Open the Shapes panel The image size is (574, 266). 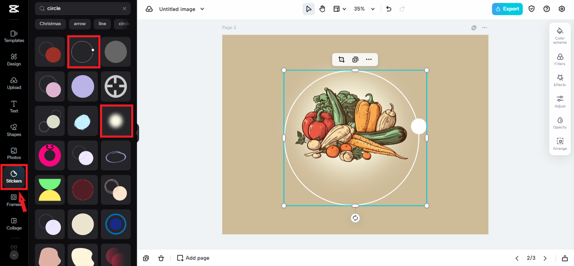point(14,130)
